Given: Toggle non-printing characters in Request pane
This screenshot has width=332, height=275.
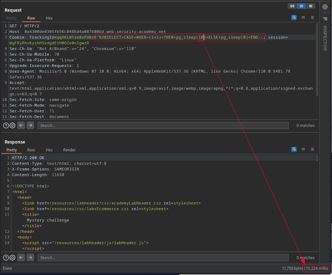Looking at the screenshot, I should click(303, 17).
